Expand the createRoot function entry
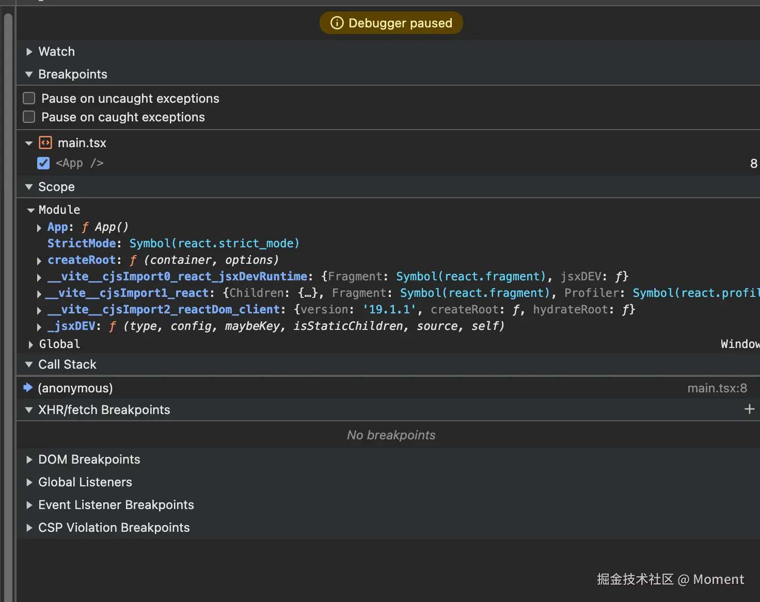Screen dimensions: 760x602 tap(39, 261)
